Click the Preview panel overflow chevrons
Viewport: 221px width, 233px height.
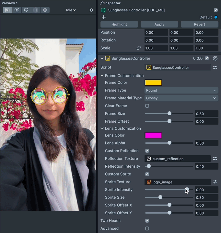click(x=91, y=10)
